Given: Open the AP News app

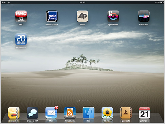Looking at the screenshot, I should pos(82,16).
